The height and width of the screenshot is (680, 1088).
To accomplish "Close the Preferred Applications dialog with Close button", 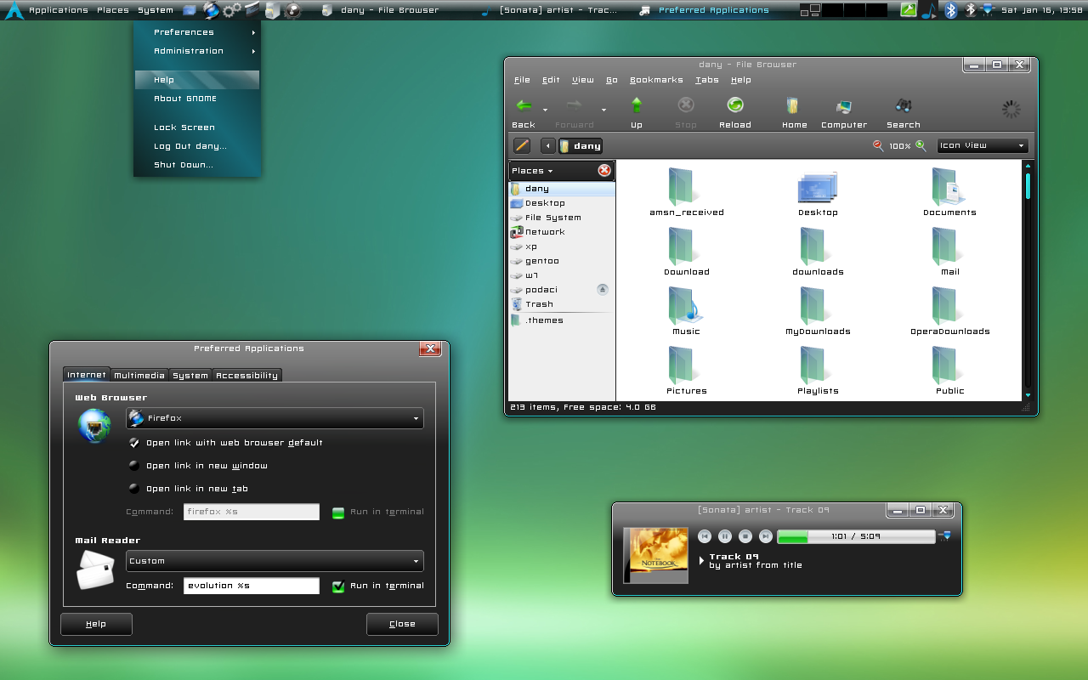I will point(402,624).
